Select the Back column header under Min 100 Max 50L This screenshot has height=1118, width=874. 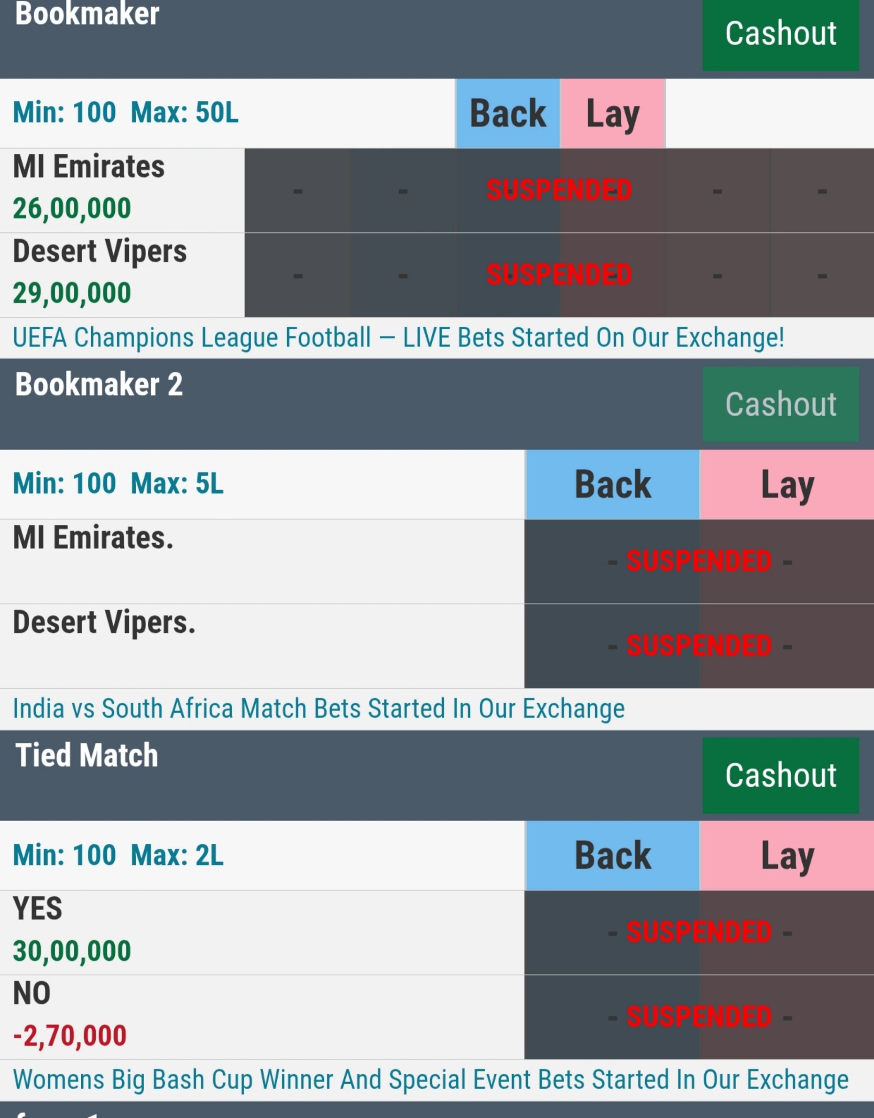(x=508, y=113)
